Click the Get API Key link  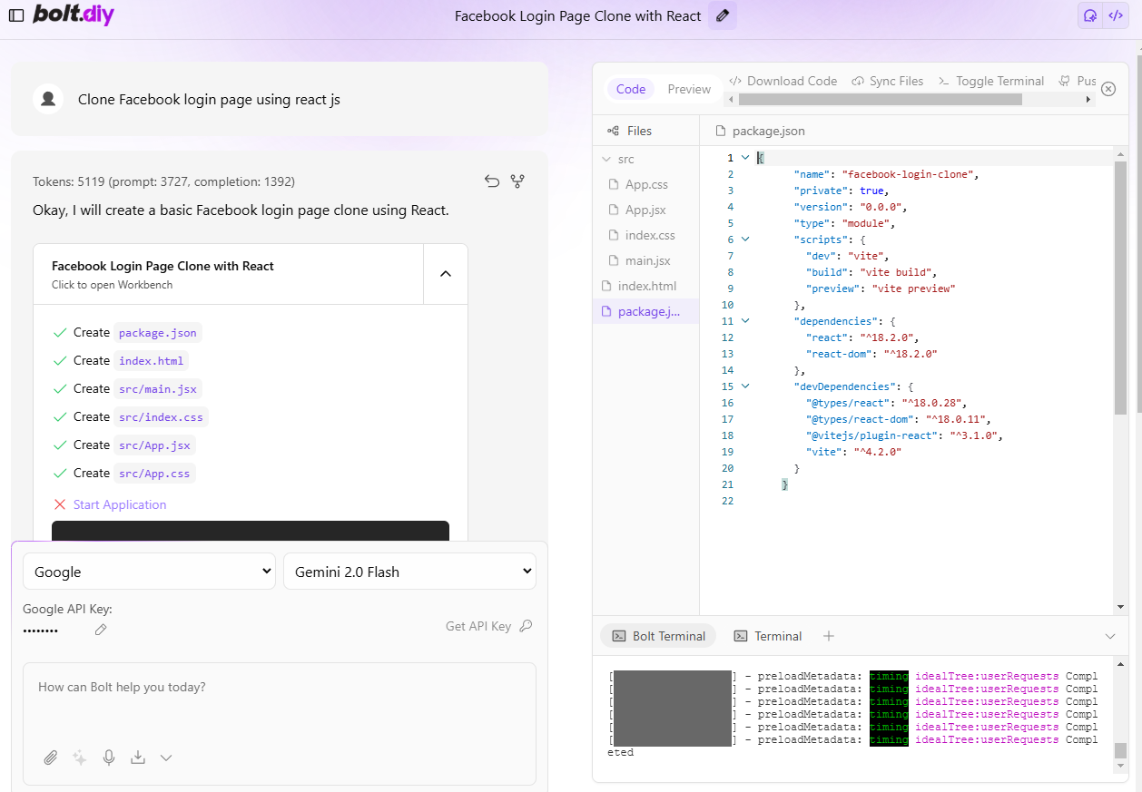(x=488, y=626)
